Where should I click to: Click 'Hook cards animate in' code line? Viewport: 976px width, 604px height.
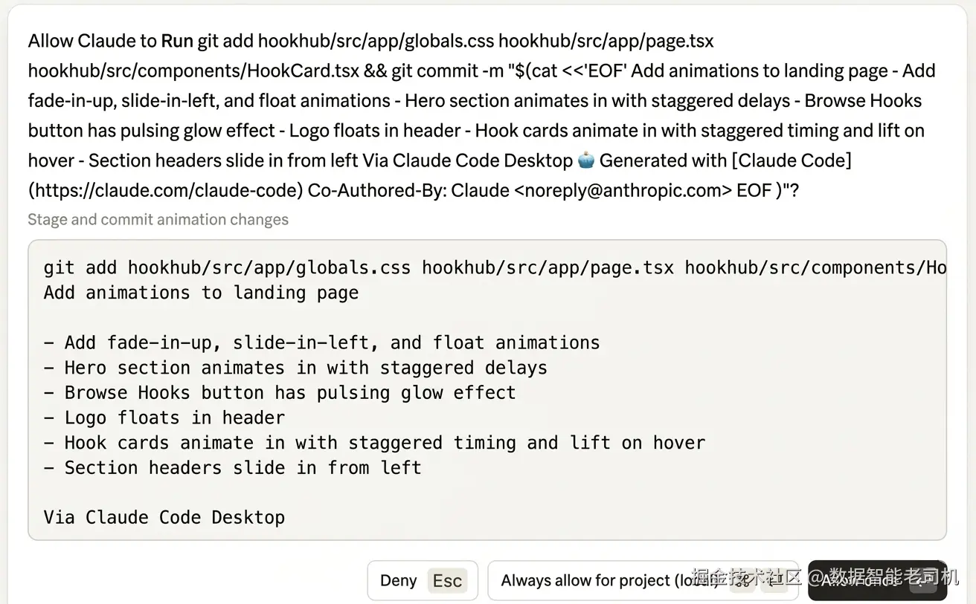tap(374, 443)
